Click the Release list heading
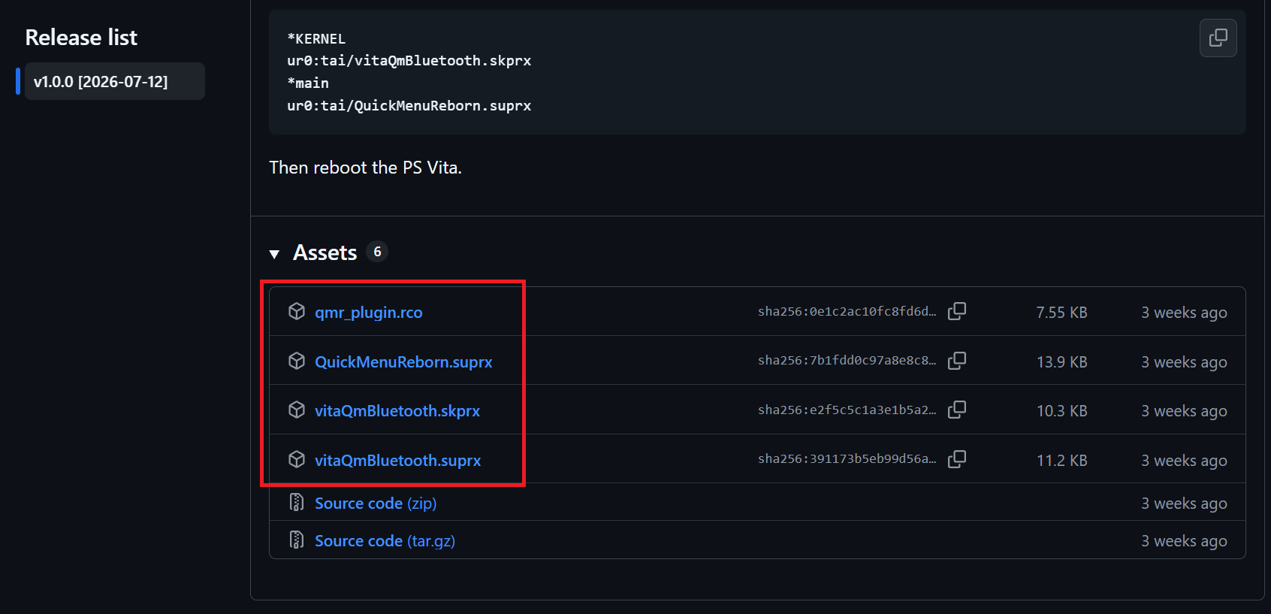The width and height of the screenshot is (1271, 614). click(81, 38)
